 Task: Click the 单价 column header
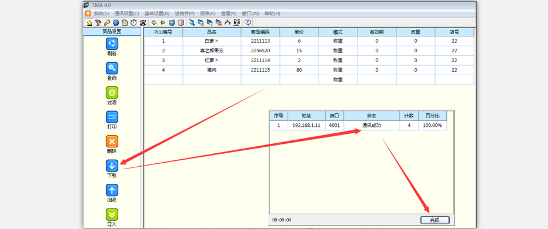[x=299, y=32]
